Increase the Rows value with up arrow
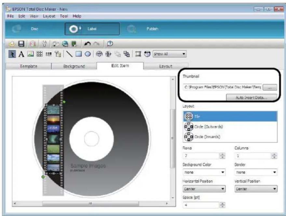 (x=222, y=154)
